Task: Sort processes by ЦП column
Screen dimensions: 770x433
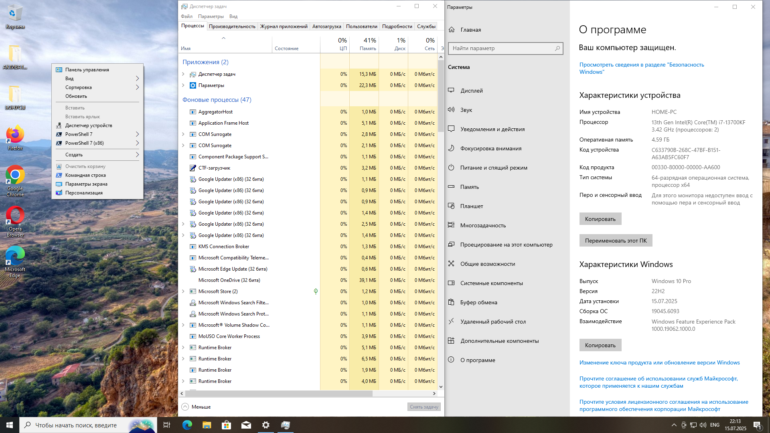Action: (x=335, y=44)
